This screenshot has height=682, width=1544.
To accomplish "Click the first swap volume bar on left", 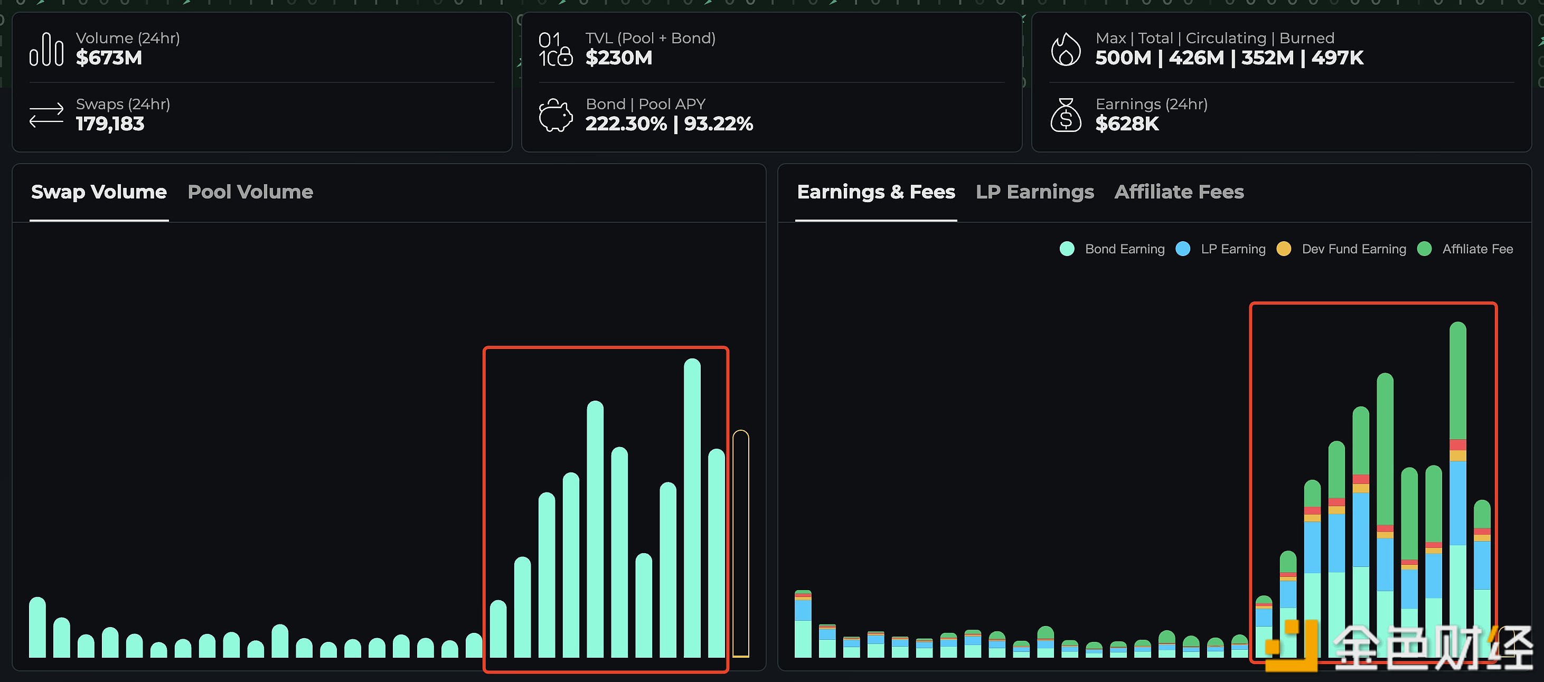I will pyautogui.click(x=37, y=628).
